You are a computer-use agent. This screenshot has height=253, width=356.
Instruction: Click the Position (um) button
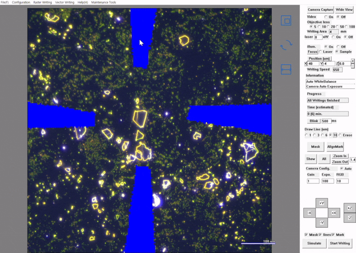[319, 58]
